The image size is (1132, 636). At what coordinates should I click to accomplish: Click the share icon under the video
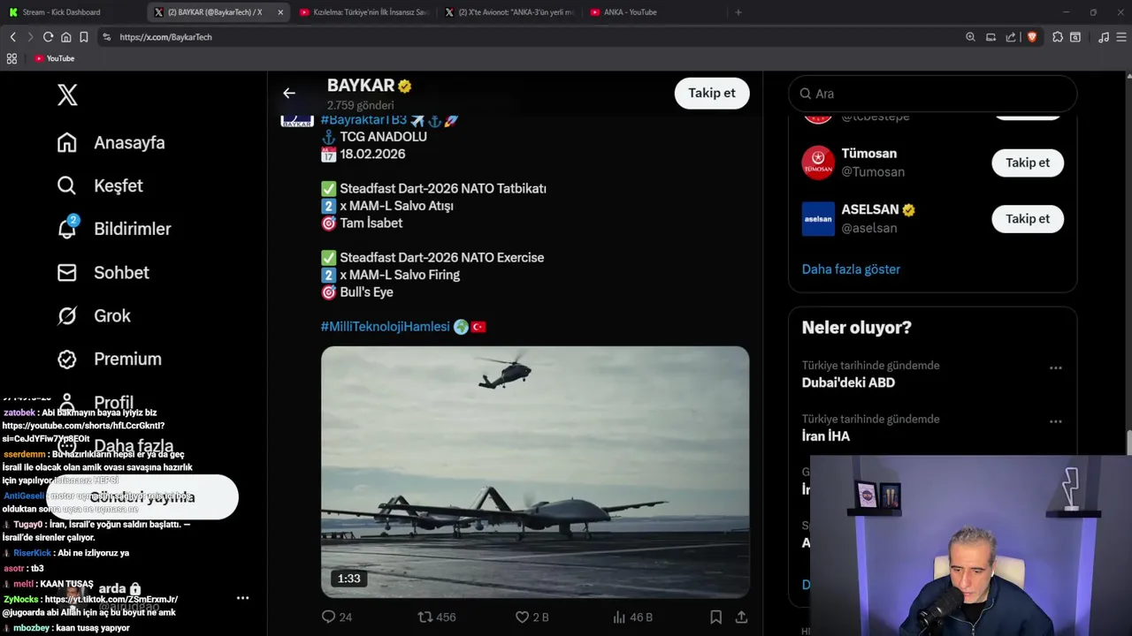coord(741,617)
